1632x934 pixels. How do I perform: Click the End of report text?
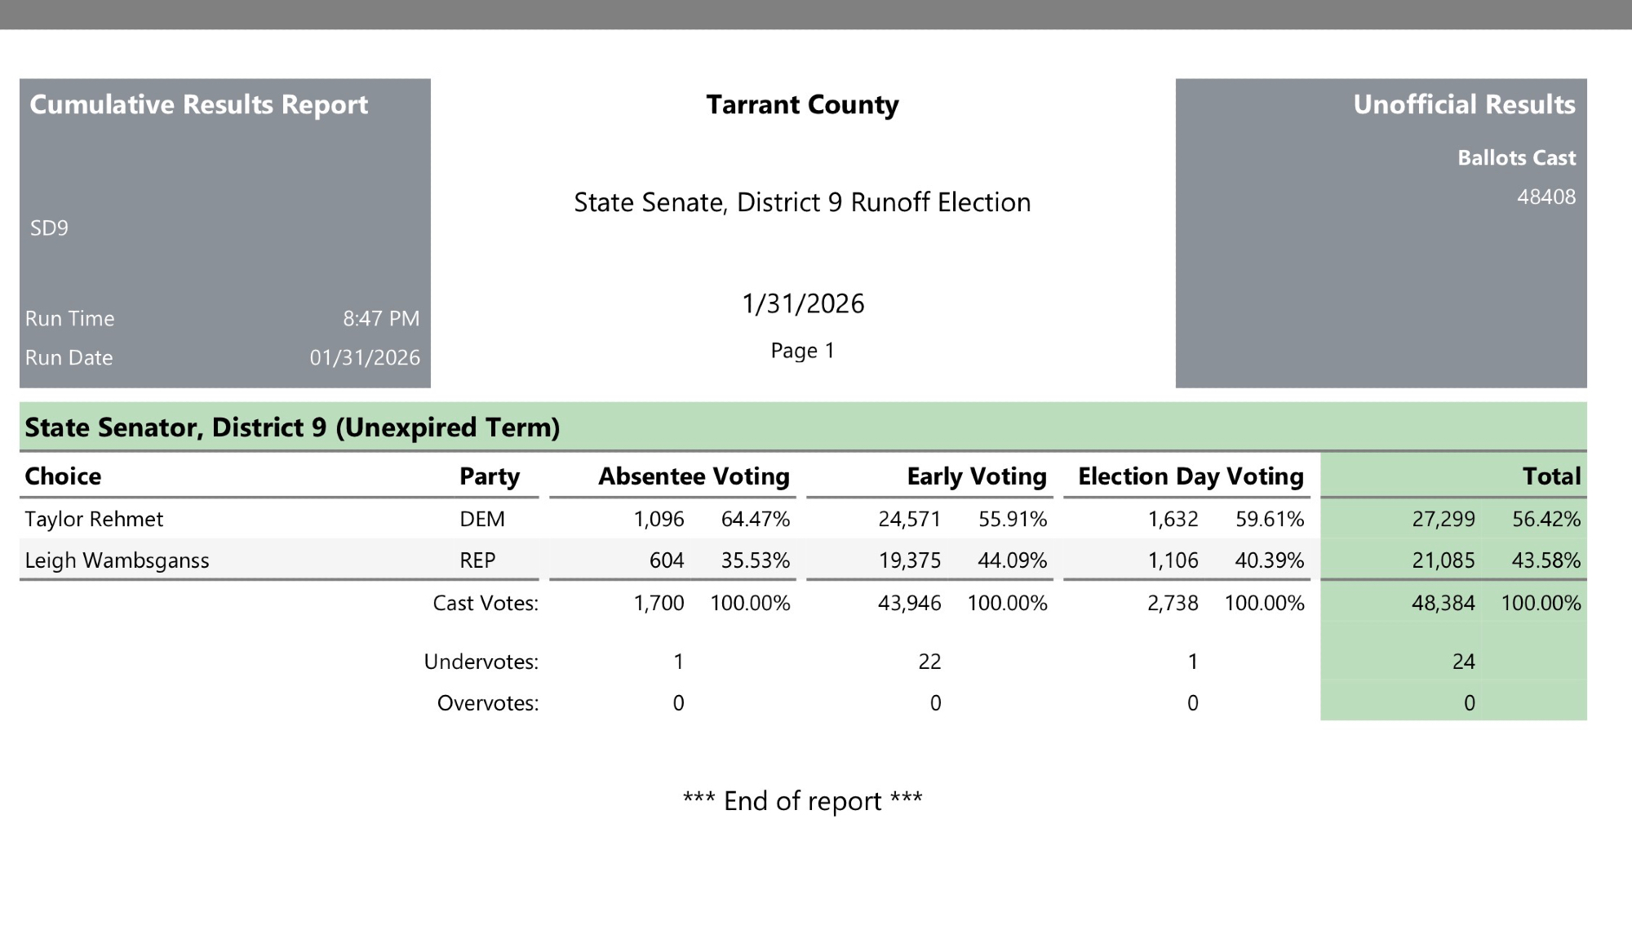(802, 801)
